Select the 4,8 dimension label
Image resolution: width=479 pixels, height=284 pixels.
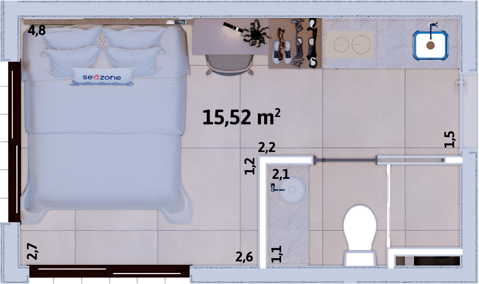click(x=37, y=30)
